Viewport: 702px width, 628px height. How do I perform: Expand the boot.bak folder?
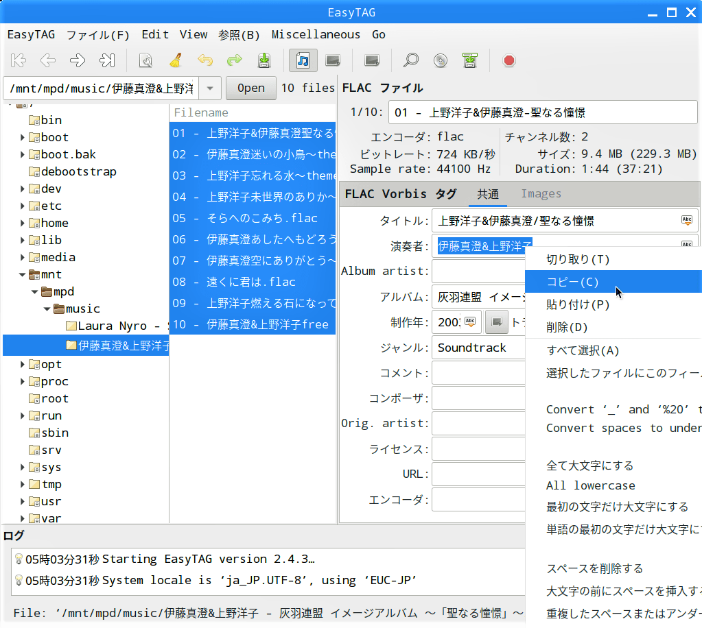(x=22, y=154)
